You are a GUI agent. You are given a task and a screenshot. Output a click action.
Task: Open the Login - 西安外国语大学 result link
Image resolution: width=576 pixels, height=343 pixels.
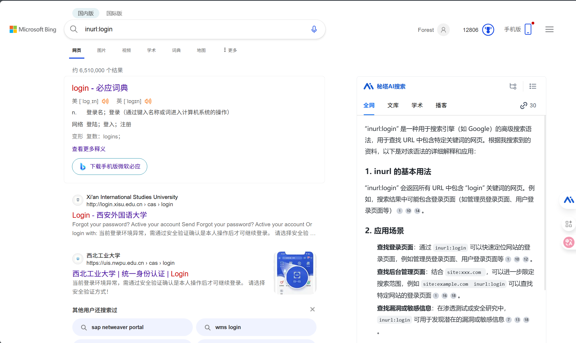point(110,215)
